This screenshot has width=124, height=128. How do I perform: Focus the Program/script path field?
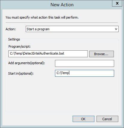48,54
